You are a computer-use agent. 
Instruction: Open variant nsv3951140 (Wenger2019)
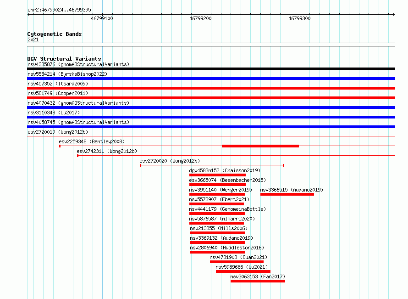point(221,190)
